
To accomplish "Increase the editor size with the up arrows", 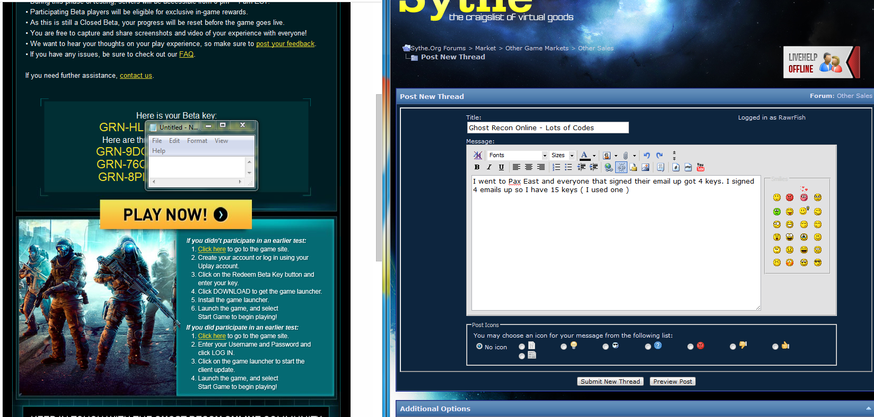I will click(x=674, y=152).
